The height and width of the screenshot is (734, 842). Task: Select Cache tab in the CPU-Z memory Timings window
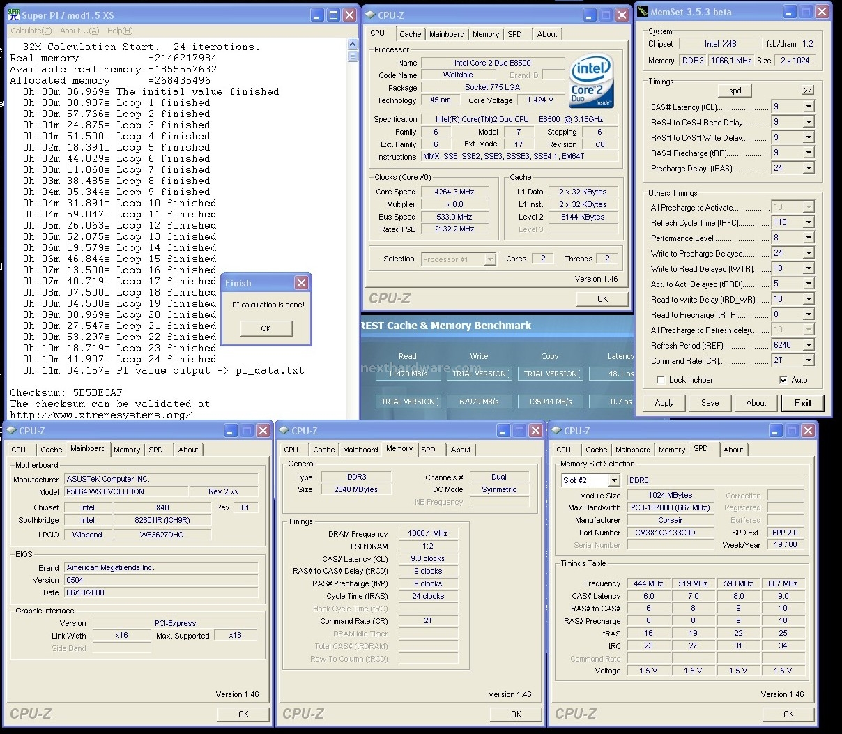(x=323, y=450)
